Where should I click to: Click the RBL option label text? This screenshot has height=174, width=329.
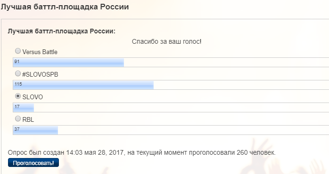[28, 120]
